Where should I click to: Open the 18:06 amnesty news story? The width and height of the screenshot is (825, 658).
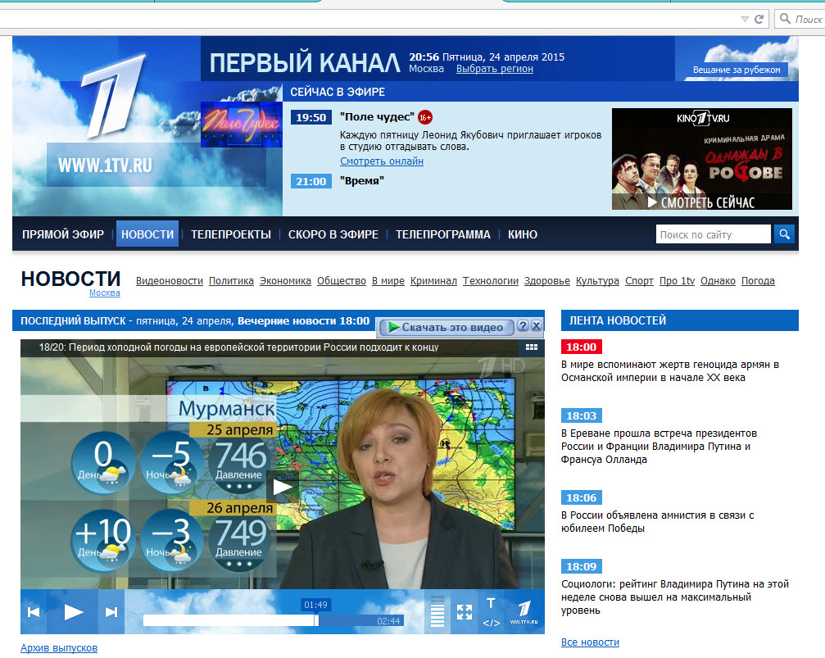pos(657,522)
